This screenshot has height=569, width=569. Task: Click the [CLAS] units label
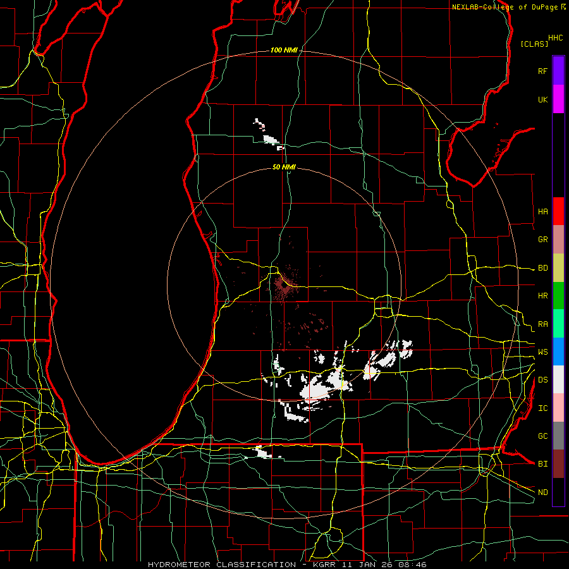click(x=534, y=44)
